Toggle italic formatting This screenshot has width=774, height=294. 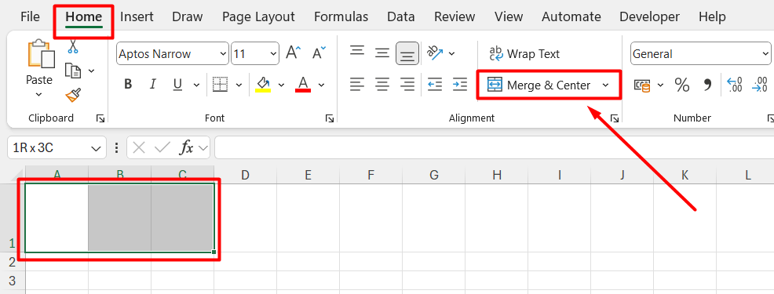(153, 85)
